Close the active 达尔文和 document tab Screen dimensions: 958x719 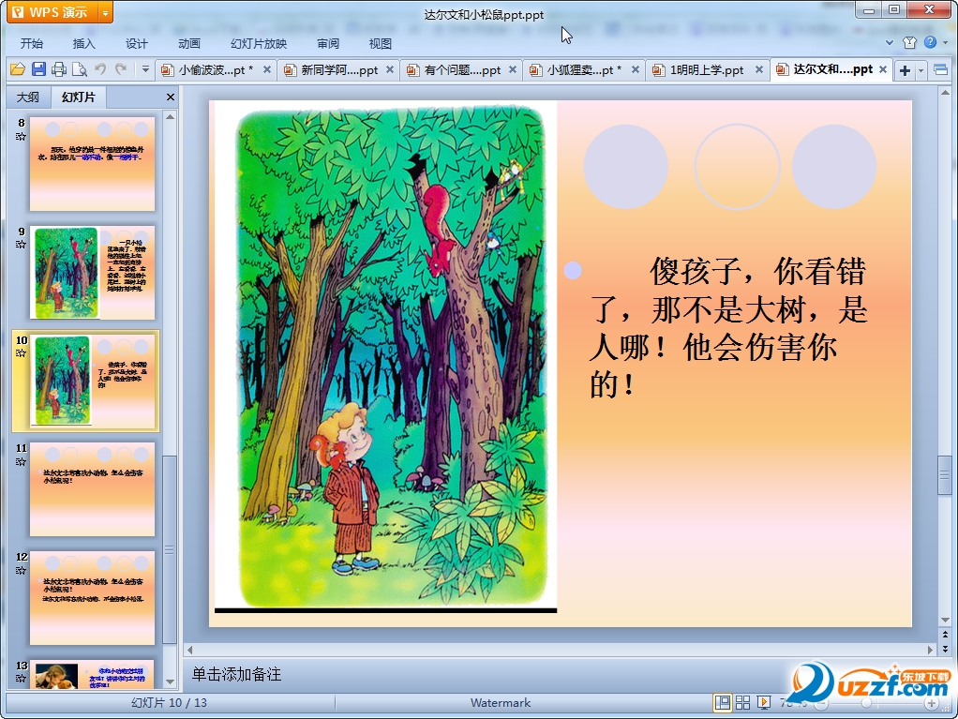883,69
